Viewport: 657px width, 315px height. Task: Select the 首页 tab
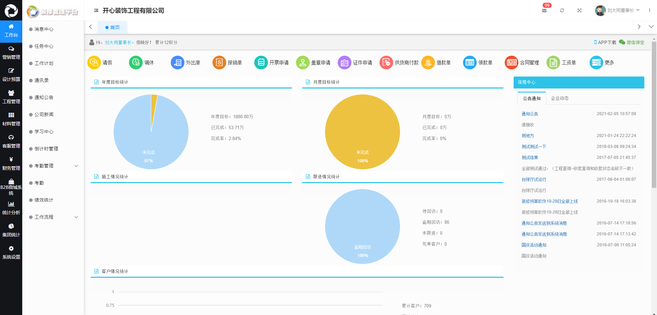tap(113, 27)
